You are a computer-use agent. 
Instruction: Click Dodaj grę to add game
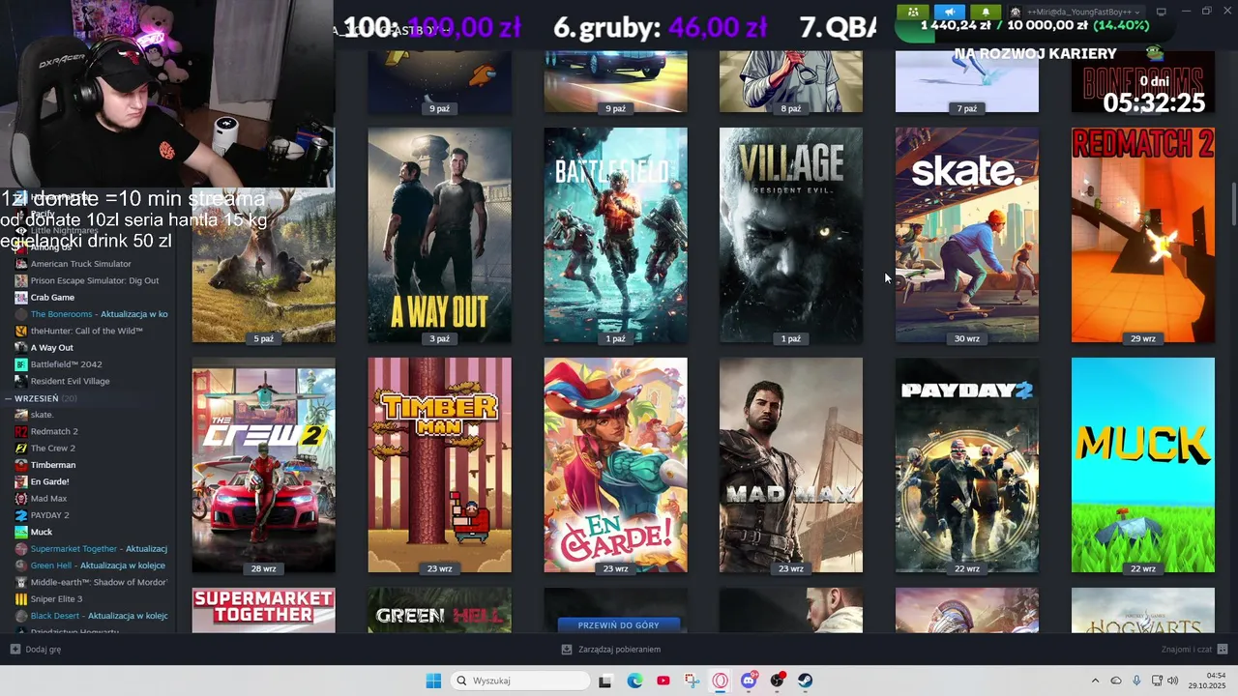tap(36, 650)
